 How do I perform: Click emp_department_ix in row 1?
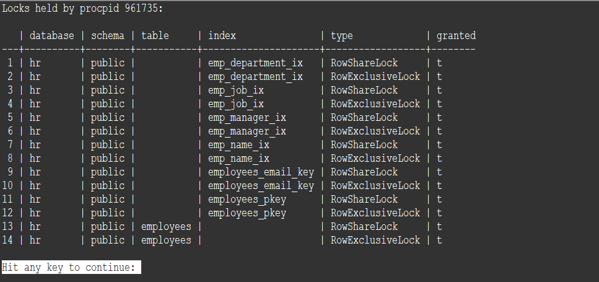(x=255, y=63)
